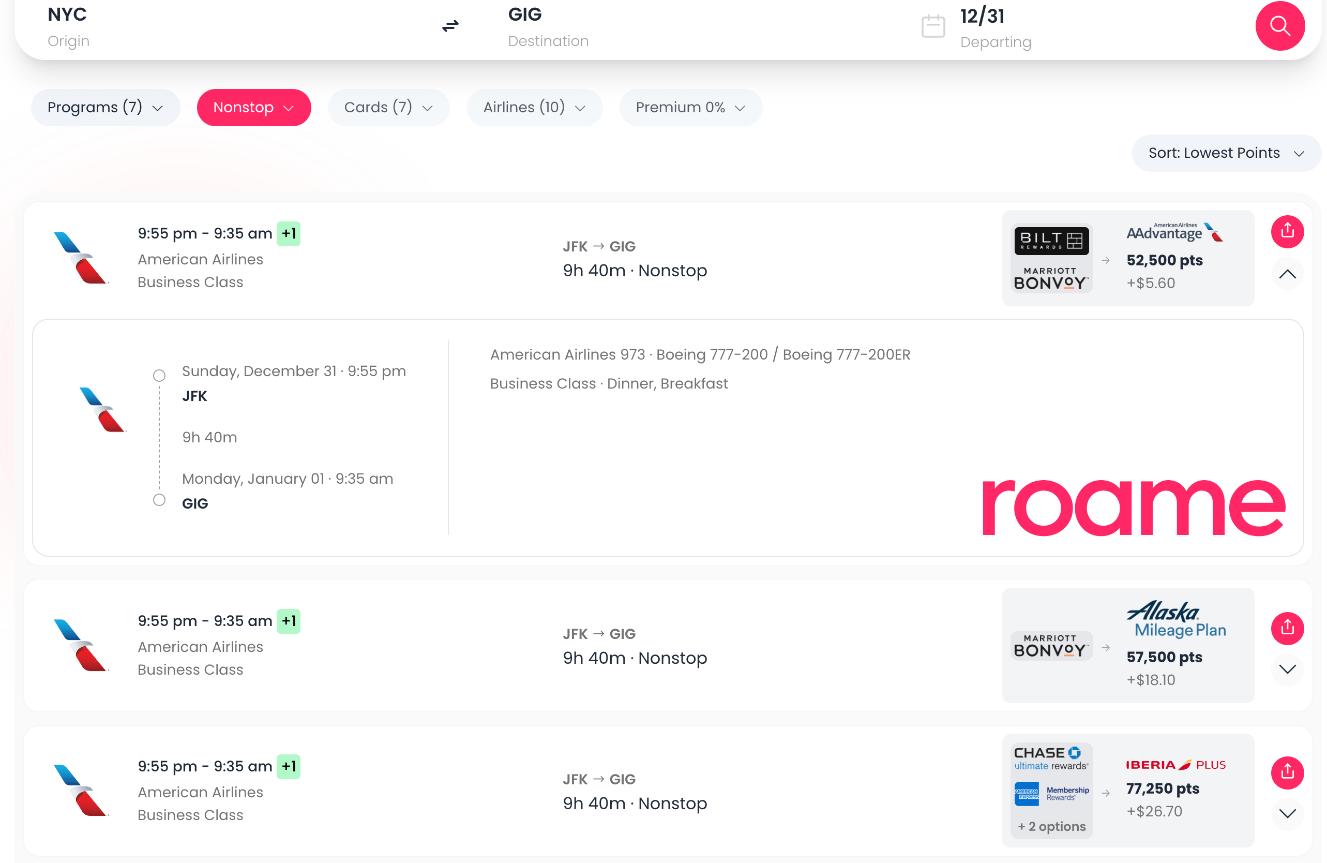
Task: Open the Airlines (10) filter dropdown
Action: click(x=534, y=107)
